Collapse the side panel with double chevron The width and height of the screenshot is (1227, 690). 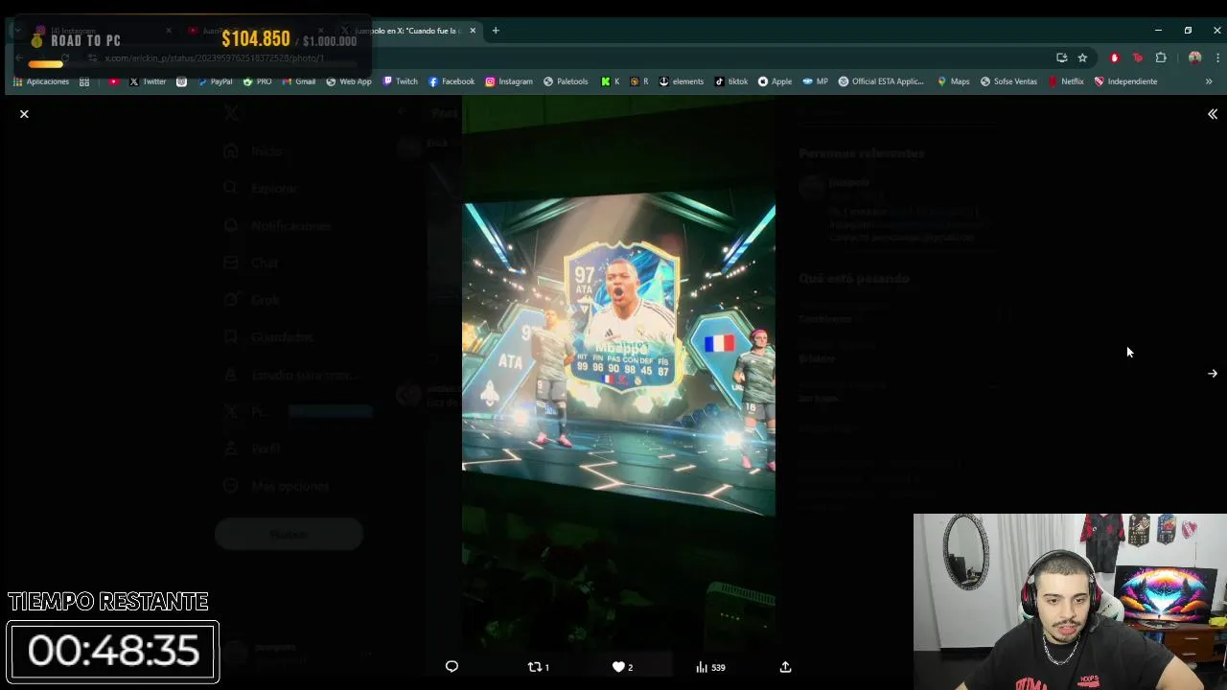(1213, 114)
